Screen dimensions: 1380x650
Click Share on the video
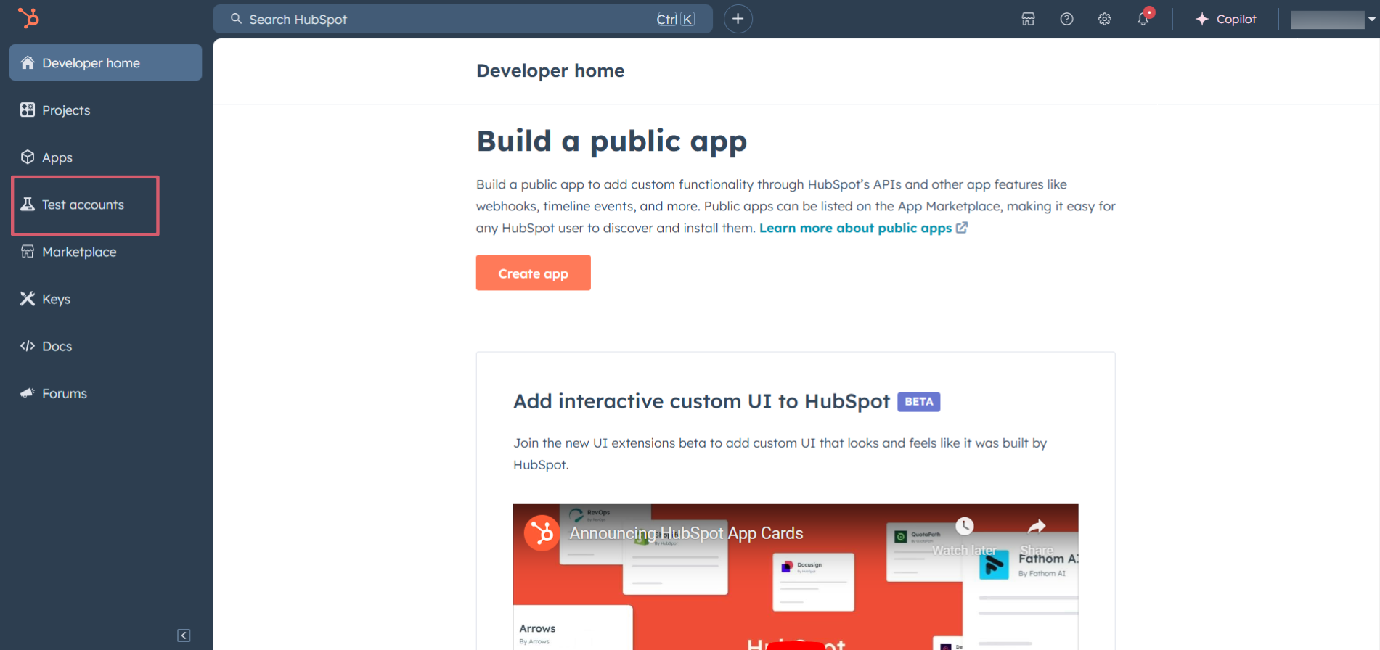click(1037, 537)
